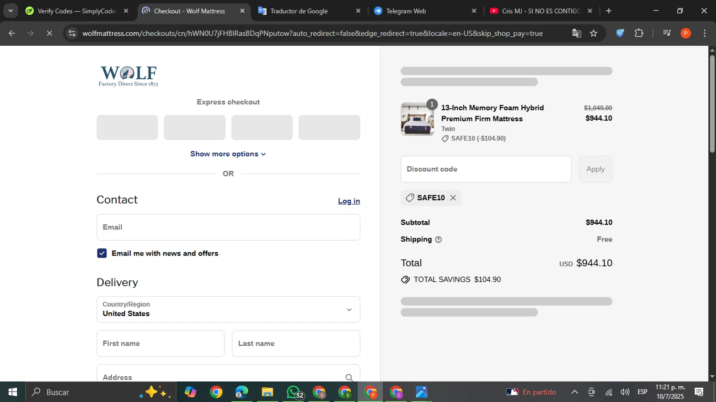Click the translate page icon

[x=577, y=33]
